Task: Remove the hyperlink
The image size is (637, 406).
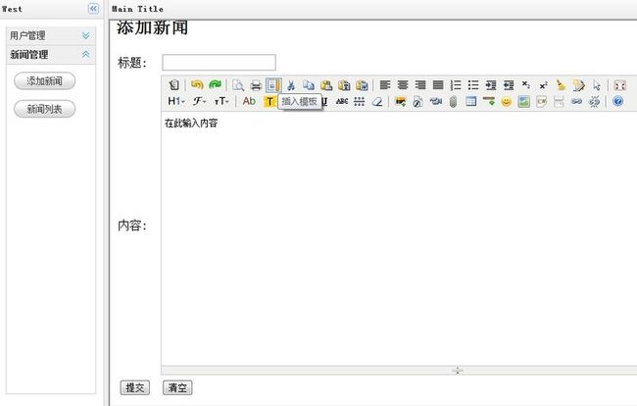Action: 594,102
